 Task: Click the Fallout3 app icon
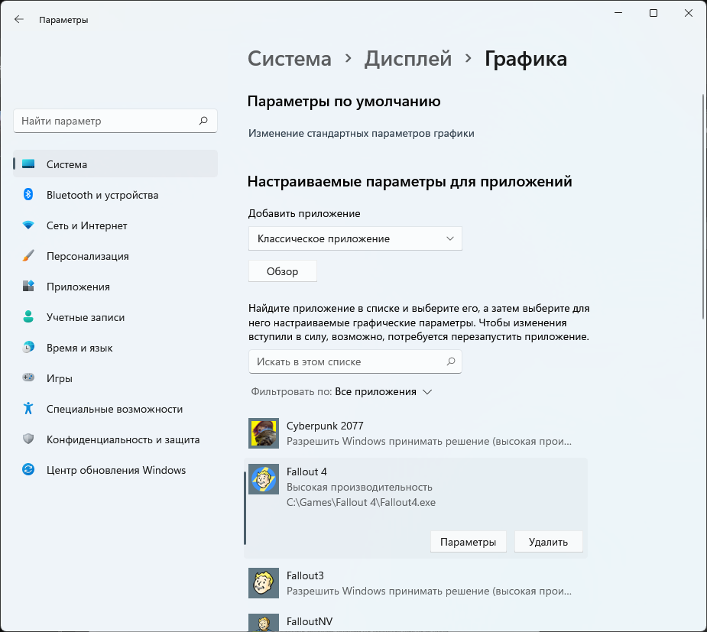[264, 583]
